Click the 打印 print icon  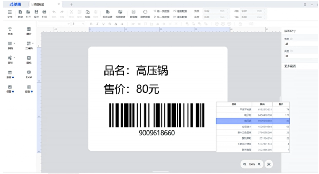tap(44, 12)
